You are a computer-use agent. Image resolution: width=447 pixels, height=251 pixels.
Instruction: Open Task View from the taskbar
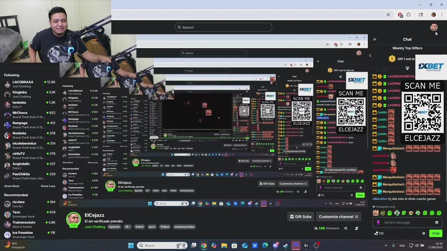tap(193, 245)
